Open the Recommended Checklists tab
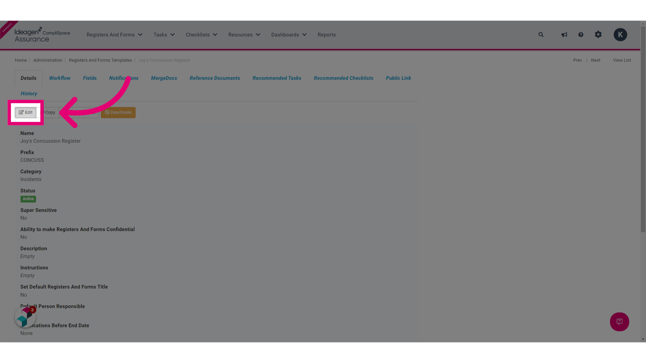The image size is (646, 363). point(344,78)
